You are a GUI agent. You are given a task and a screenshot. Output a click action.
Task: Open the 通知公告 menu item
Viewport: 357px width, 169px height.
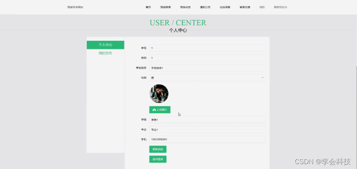tap(205, 7)
